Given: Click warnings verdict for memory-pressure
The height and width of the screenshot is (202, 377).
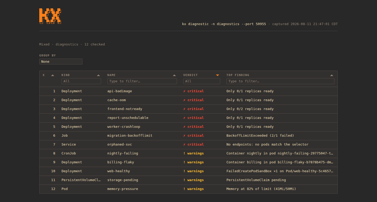Looking at the screenshot, I should point(193,189).
